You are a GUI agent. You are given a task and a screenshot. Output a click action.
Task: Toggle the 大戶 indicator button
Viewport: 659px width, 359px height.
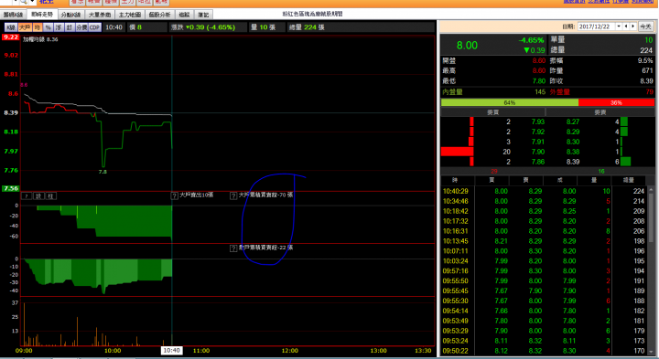pyautogui.click(x=25, y=27)
